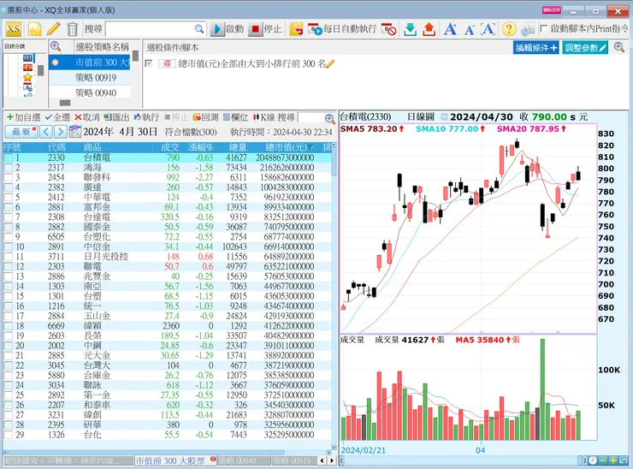Click the pencil edit icon in the toolbar

click(53, 29)
